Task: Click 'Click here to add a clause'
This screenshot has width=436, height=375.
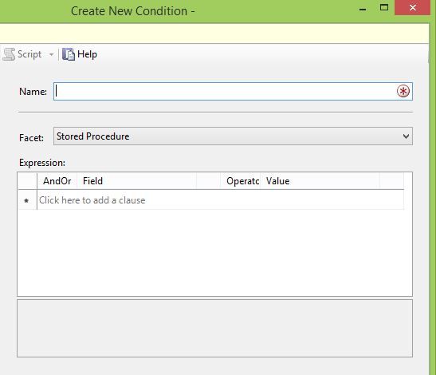Action: (x=92, y=200)
